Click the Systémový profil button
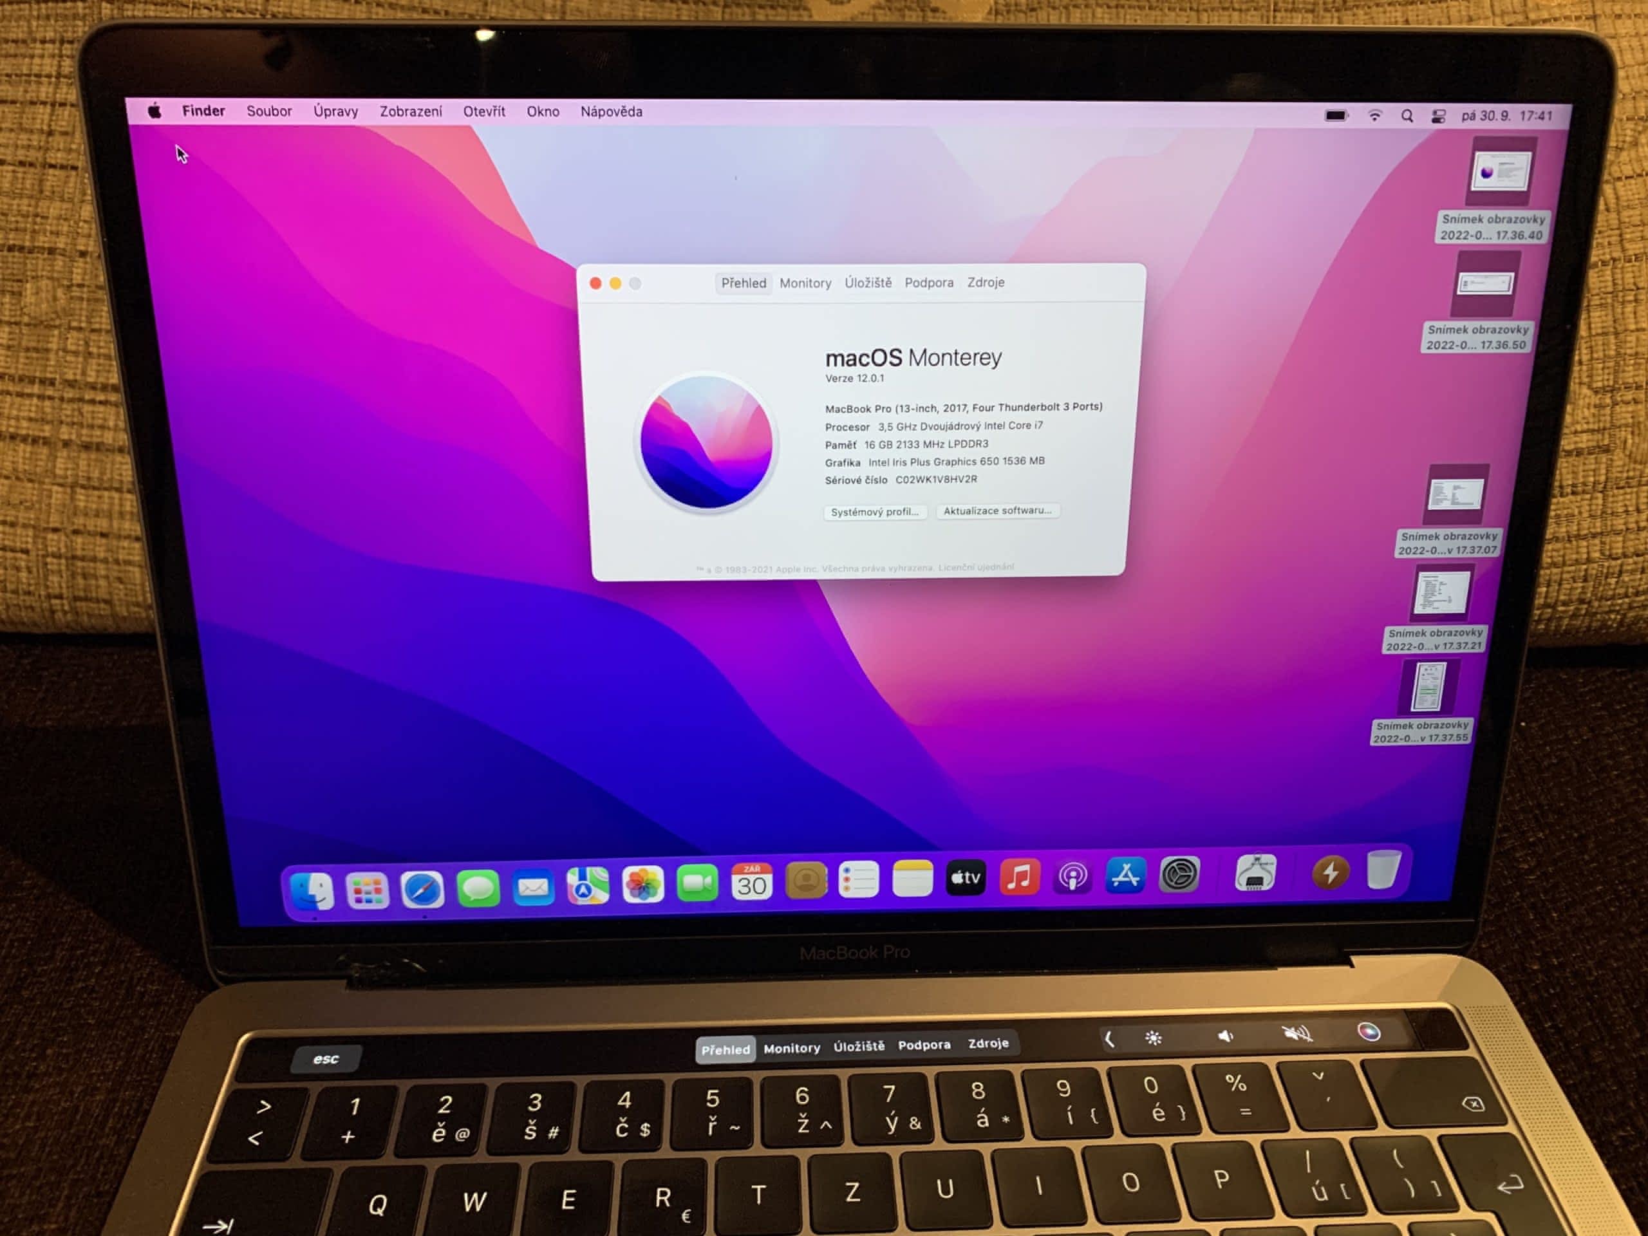Screen dimensions: 1648x1236 point(875,512)
